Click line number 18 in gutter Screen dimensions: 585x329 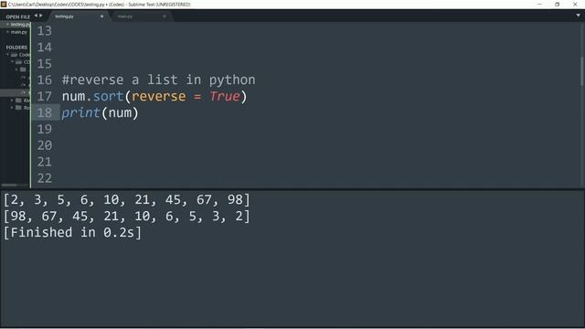point(45,112)
